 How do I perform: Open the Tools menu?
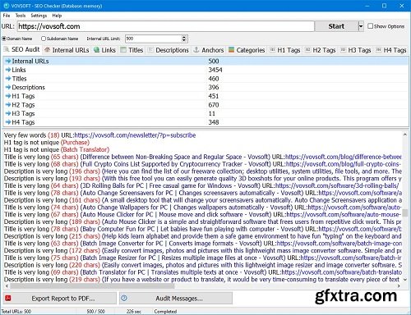tap(21, 16)
